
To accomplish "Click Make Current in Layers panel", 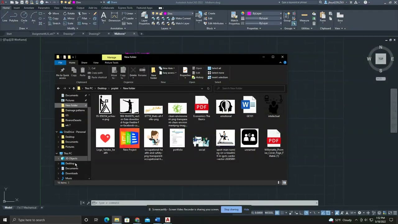I will 180,18.
